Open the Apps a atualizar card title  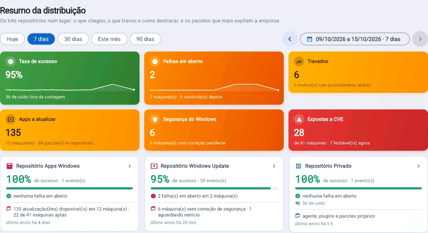[x=37, y=119]
